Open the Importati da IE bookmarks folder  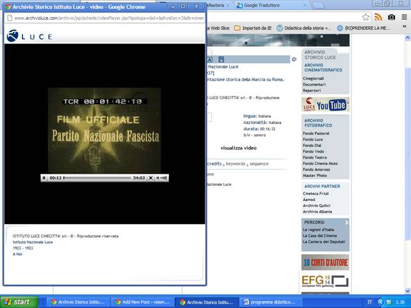pos(256,28)
